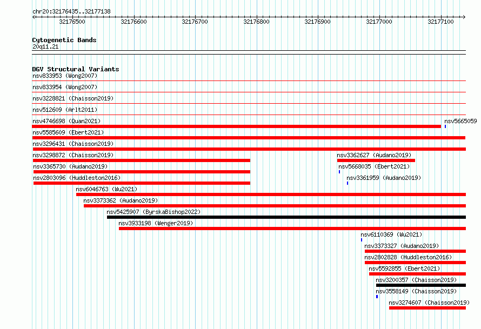Click the 20q11.21 cytogenetic band label
The width and height of the screenshot is (481, 329).
45,46
